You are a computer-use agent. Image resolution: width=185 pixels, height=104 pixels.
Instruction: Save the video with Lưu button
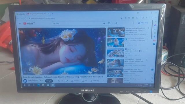click(x=84, y=81)
